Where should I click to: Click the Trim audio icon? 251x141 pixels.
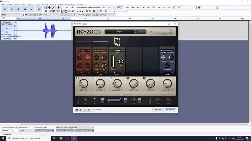69,11
